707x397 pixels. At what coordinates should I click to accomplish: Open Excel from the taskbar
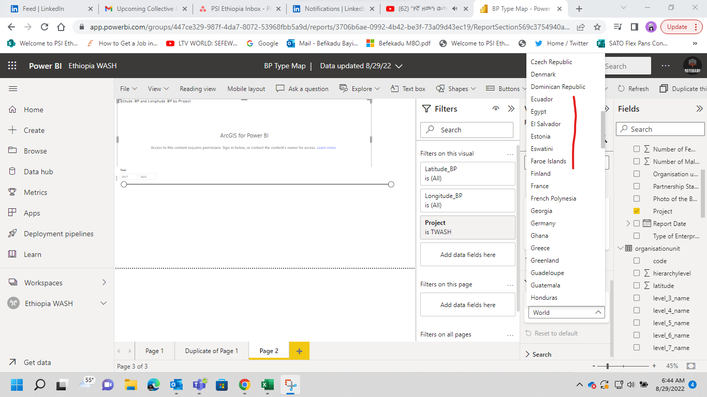[267, 385]
